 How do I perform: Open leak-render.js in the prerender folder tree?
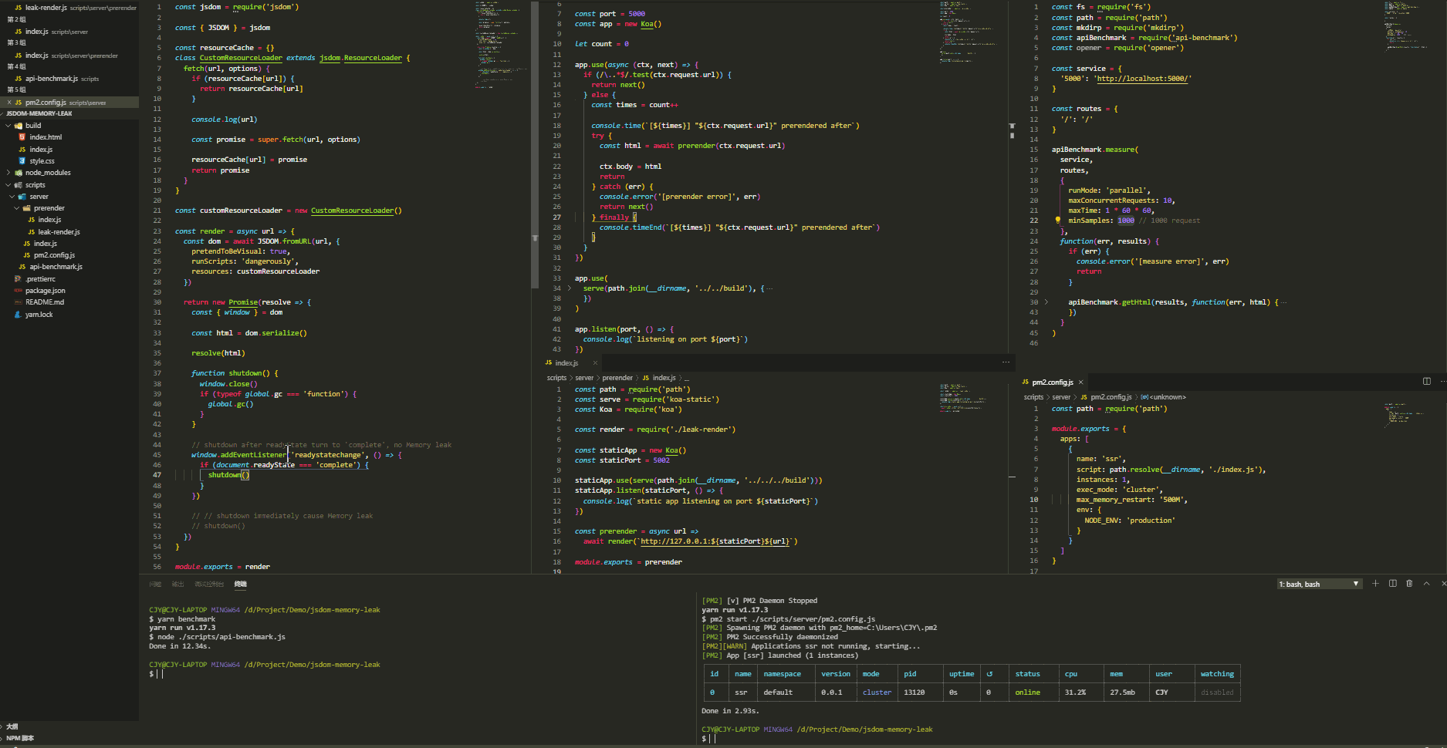coord(59,232)
